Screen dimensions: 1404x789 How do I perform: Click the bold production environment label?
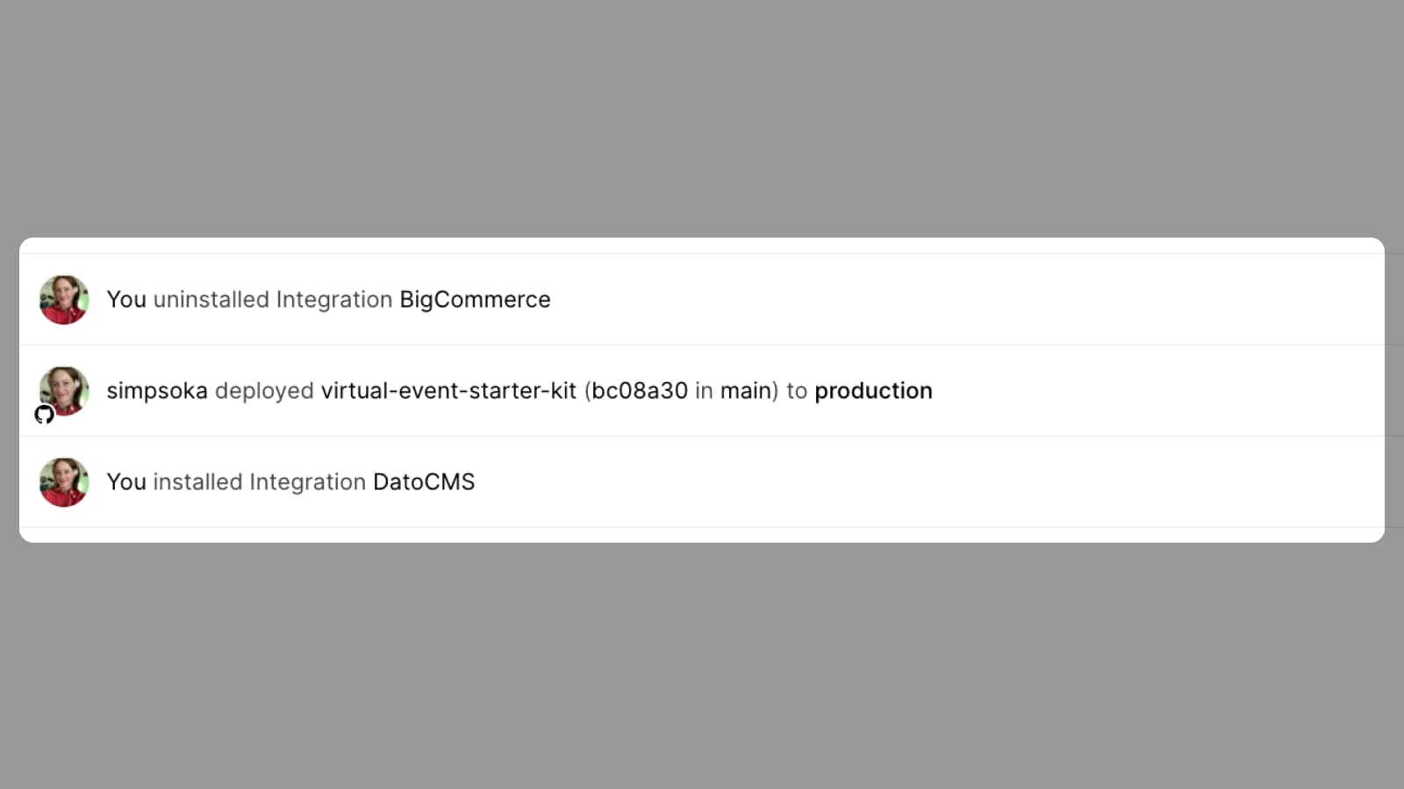pos(873,391)
